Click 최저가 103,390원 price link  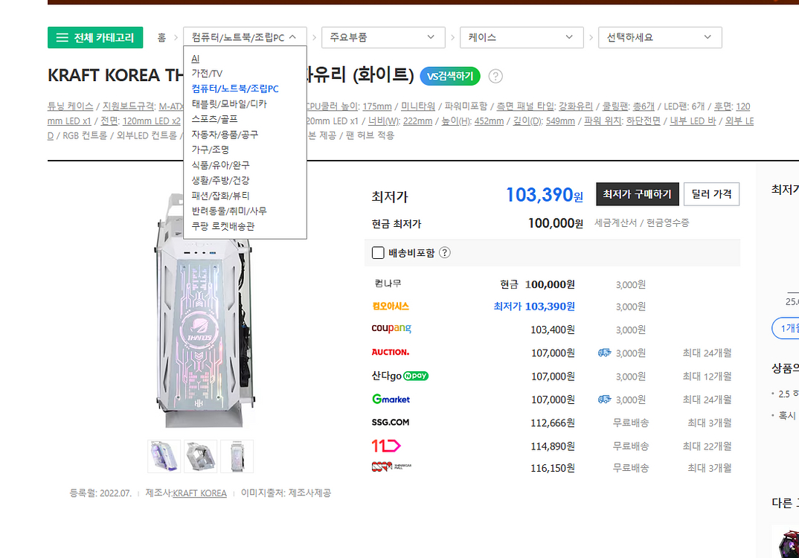pos(534,307)
